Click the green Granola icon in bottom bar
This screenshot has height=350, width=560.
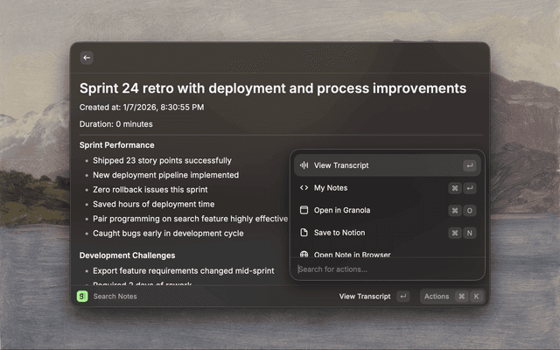(82, 297)
